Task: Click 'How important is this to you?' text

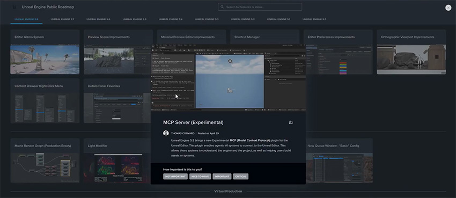Action: pos(182,170)
